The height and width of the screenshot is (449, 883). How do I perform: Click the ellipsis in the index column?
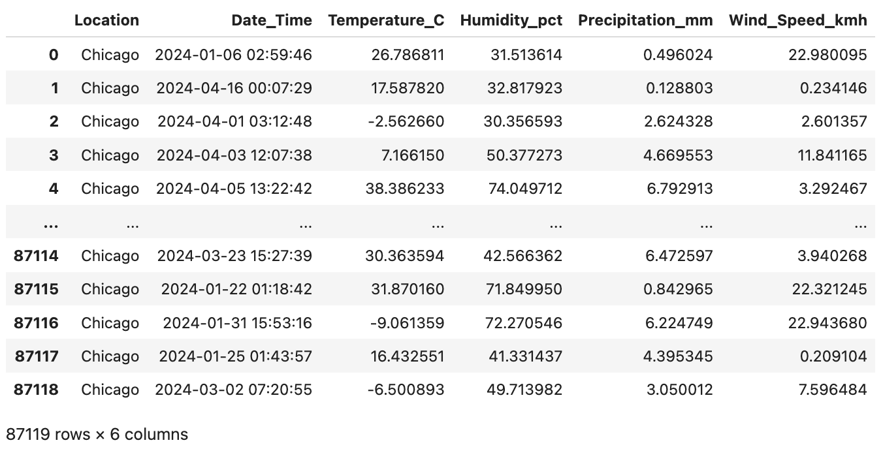point(50,225)
